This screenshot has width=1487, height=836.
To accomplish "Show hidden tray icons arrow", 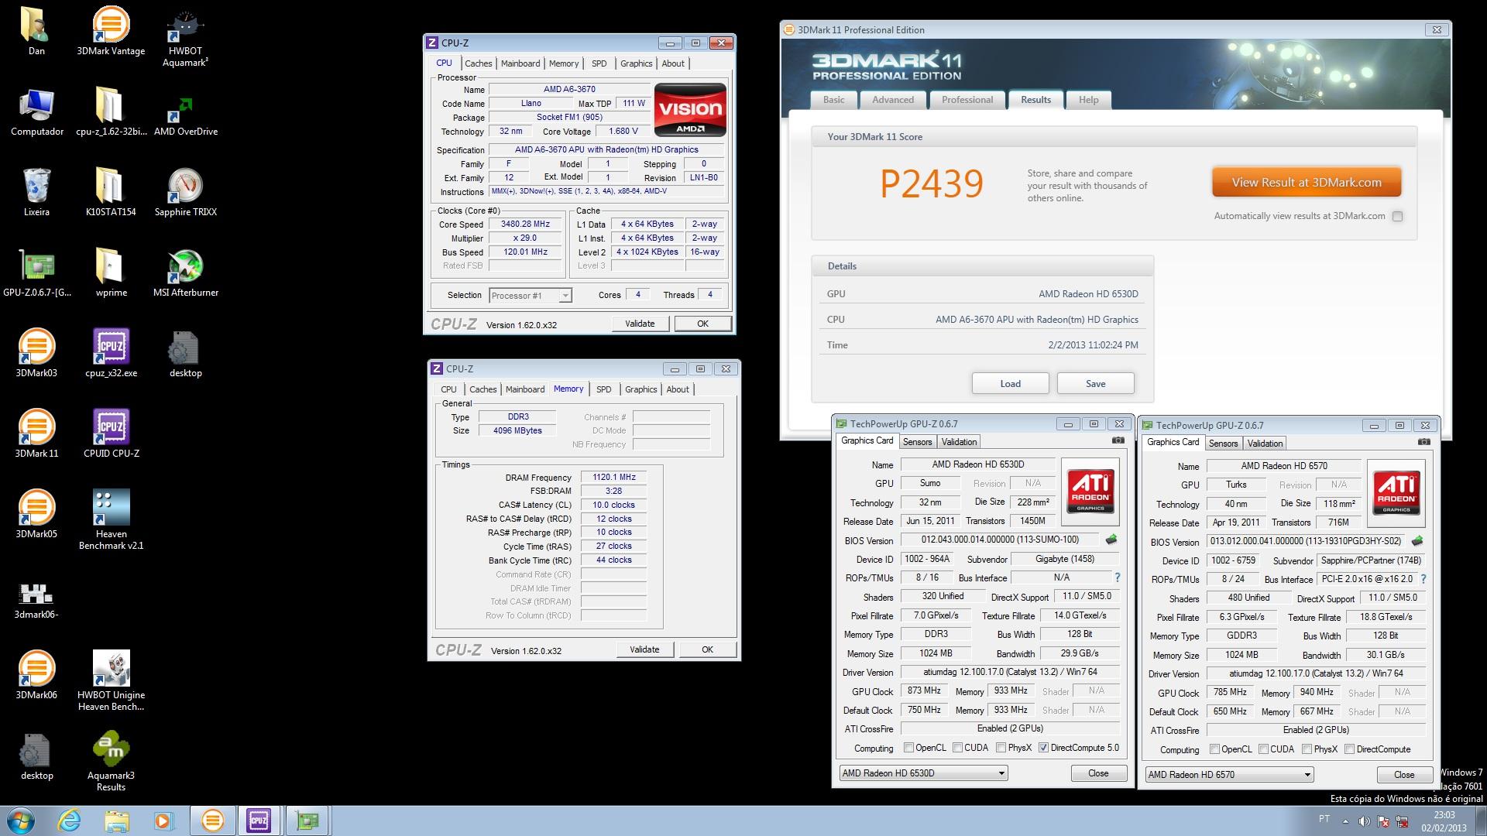I will (1344, 821).
